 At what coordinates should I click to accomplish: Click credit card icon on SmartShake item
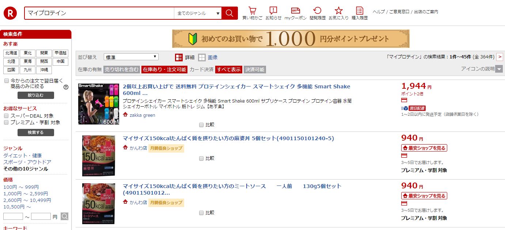click(x=404, y=100)
